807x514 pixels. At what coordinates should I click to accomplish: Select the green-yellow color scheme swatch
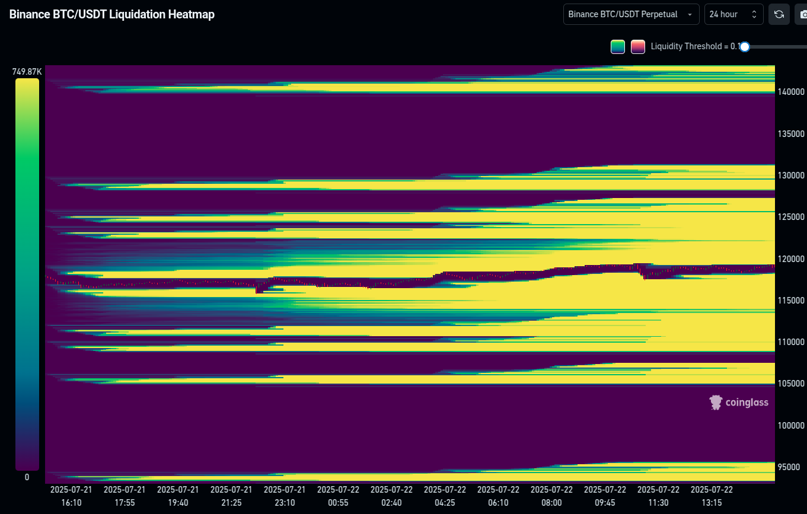point(618,47)
